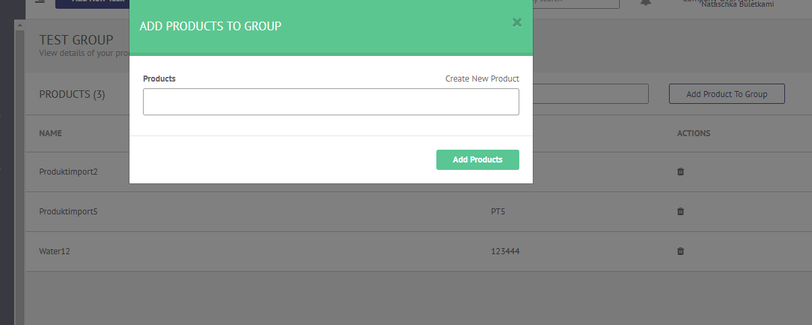Open the Water12 product entry

click(x=55, y=251)
